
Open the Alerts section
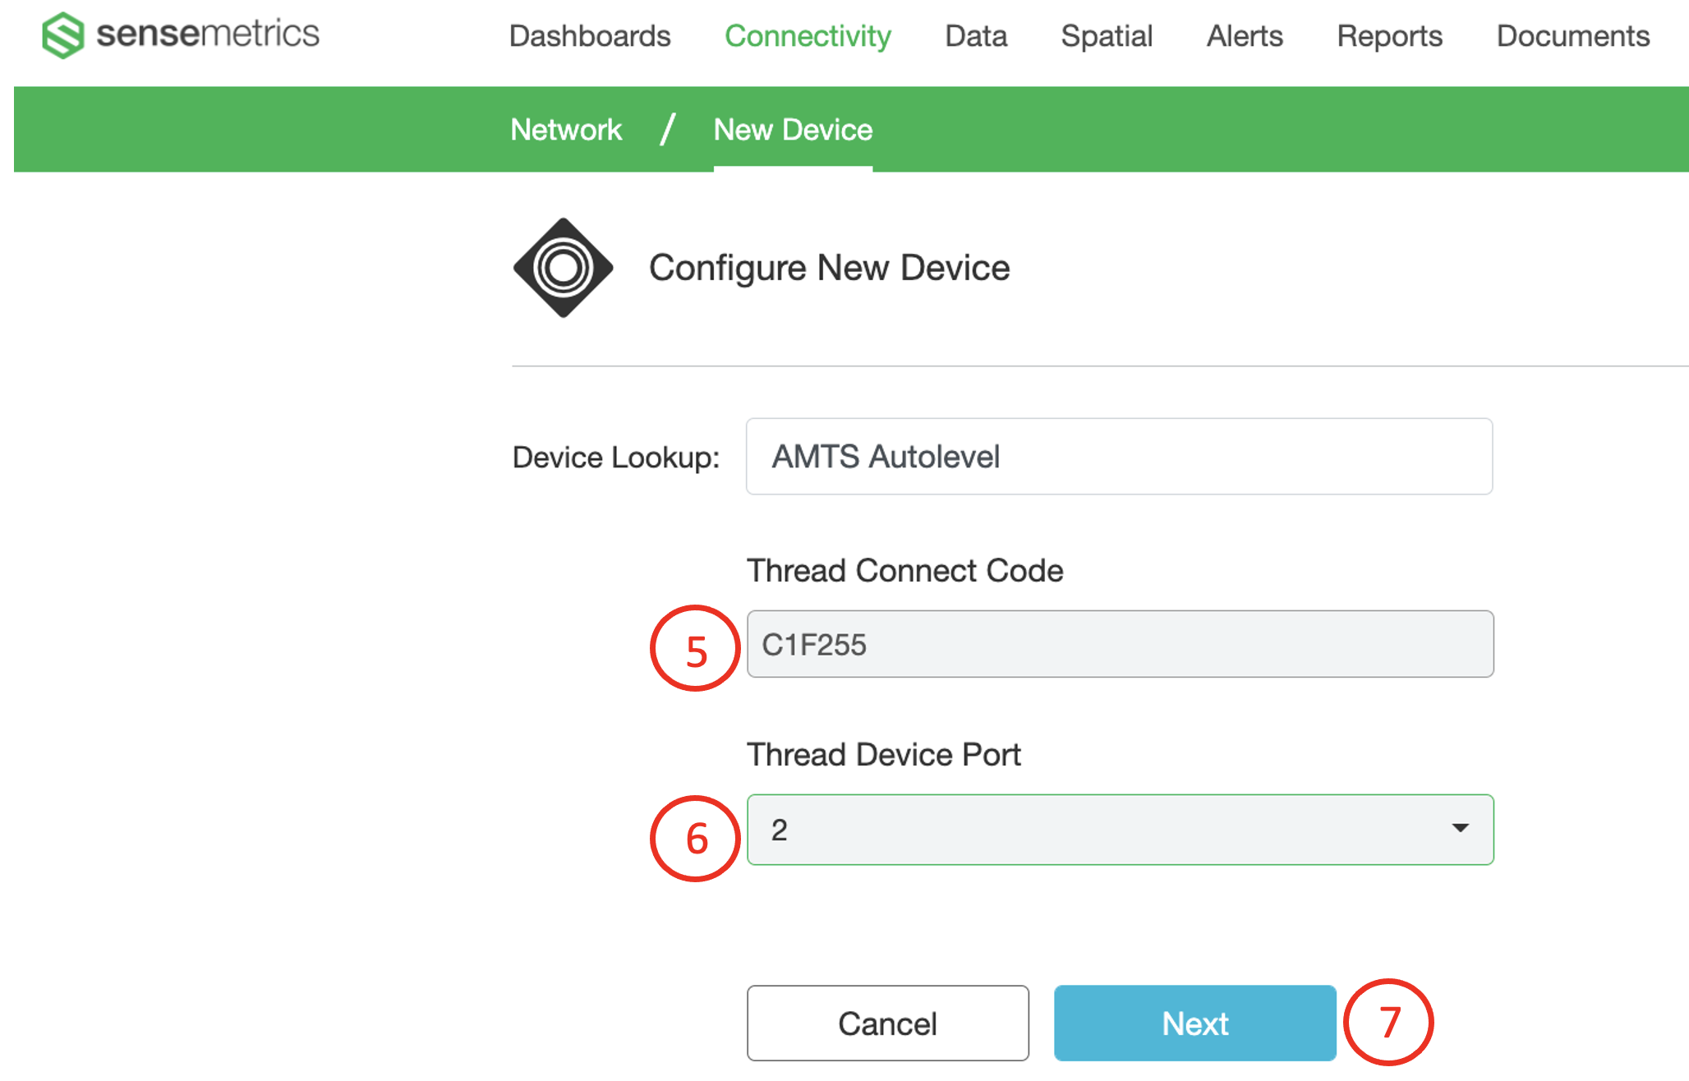[x=1245, y=36]
